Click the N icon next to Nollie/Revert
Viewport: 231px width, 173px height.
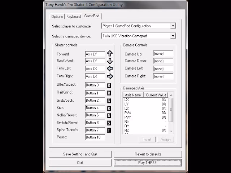(x=109, y=115)
